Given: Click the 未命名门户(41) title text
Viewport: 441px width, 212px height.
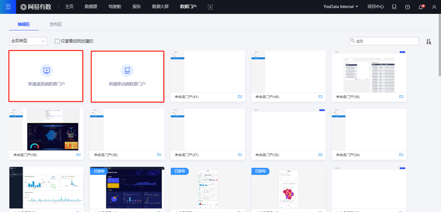Looking at the screenshot, I should (187, 97).
